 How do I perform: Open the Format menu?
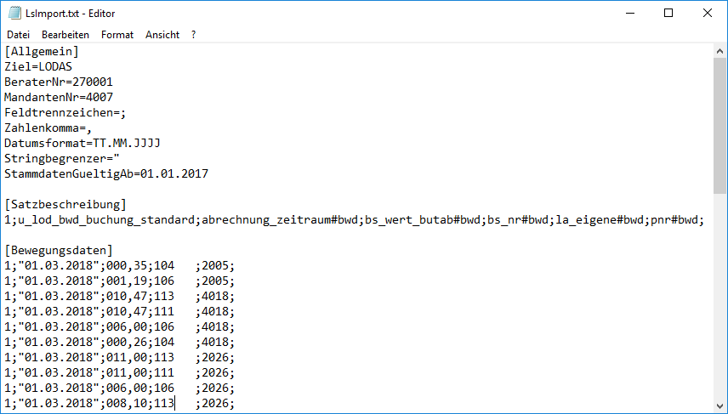click(117, 35)
